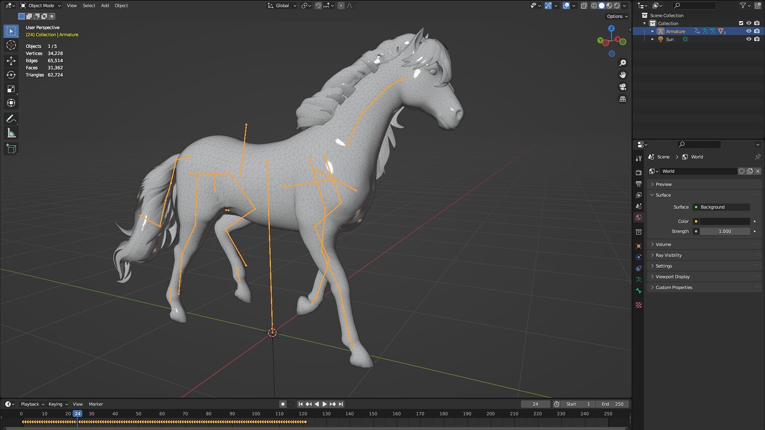Open the timeline Playback menu
The image size is (765, 430).
pos(33,404)
